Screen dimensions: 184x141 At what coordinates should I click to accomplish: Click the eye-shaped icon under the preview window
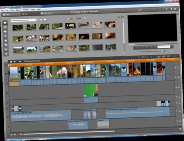(172, 51)
